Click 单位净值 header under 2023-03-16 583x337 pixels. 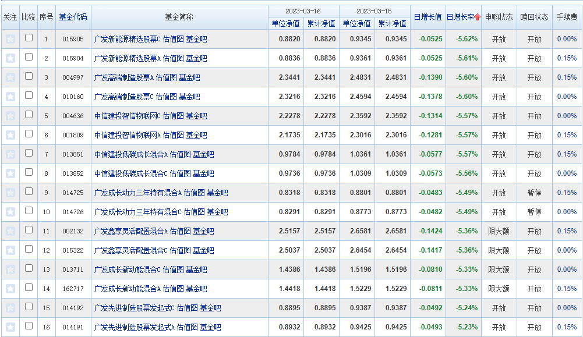(285, 23)
